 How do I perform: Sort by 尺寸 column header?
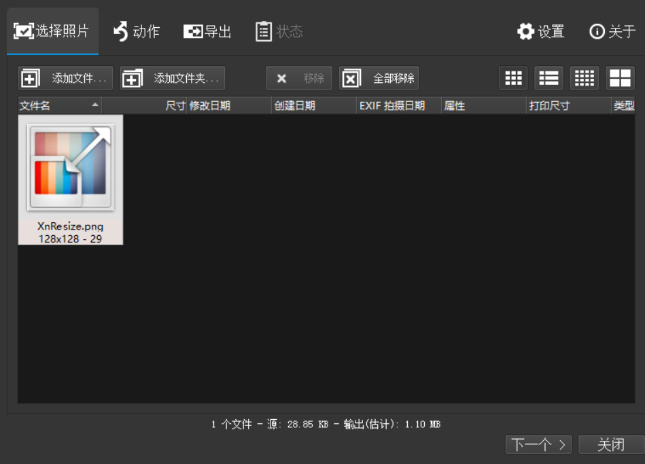point(144,106)
